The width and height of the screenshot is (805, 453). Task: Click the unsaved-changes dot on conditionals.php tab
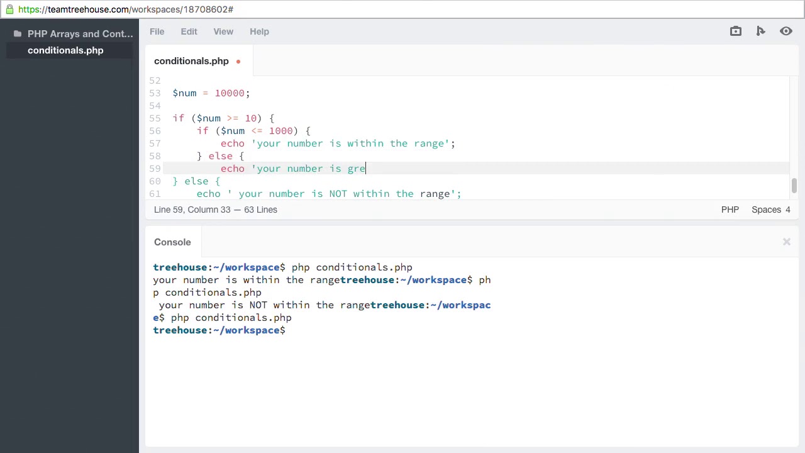tap(238, 62)
